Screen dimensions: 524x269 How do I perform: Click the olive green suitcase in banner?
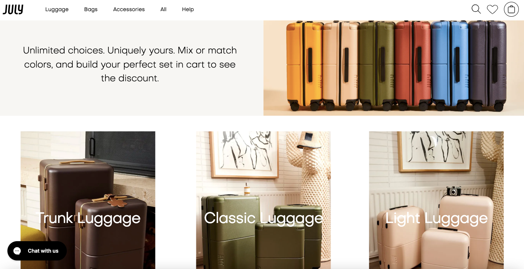point(377,66)
